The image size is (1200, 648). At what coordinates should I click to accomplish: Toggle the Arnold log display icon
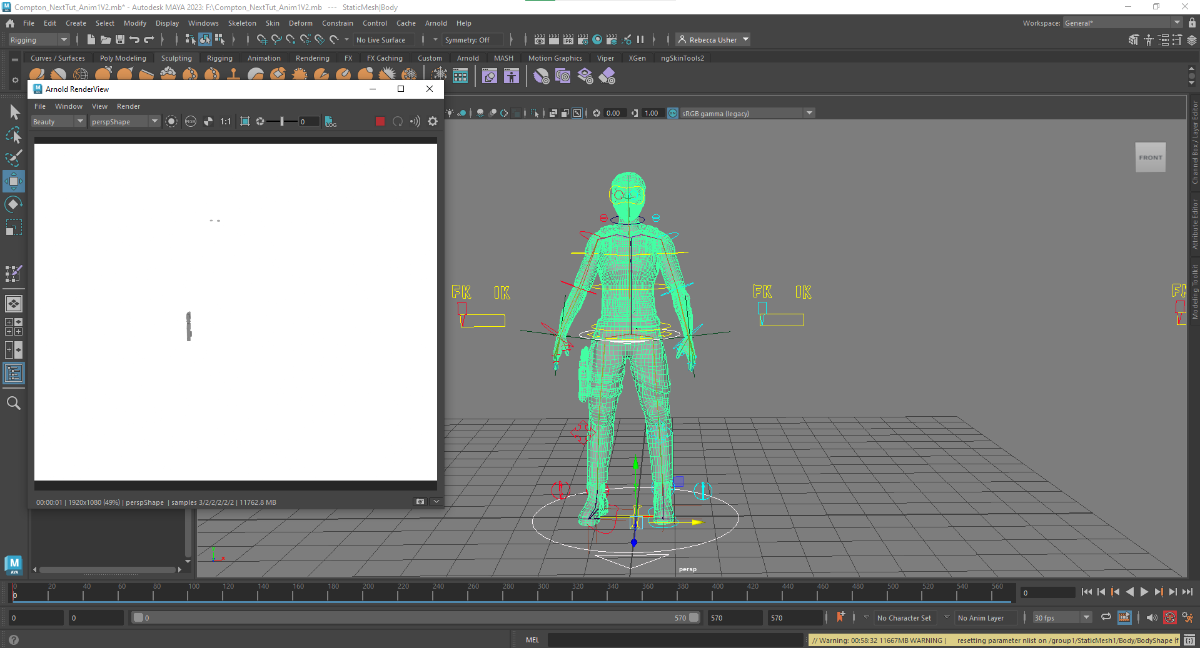click(330, 121)
